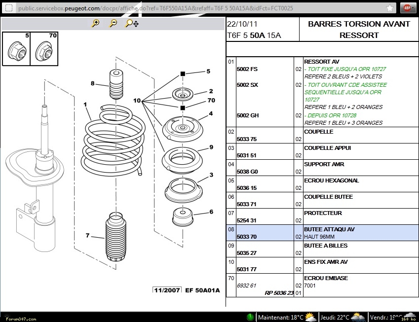The height and width of the screenshot is (322, 419).
Task: Select the BUTEE ATTAQU AV highlighted row
Action: click(x=322, y=233)
